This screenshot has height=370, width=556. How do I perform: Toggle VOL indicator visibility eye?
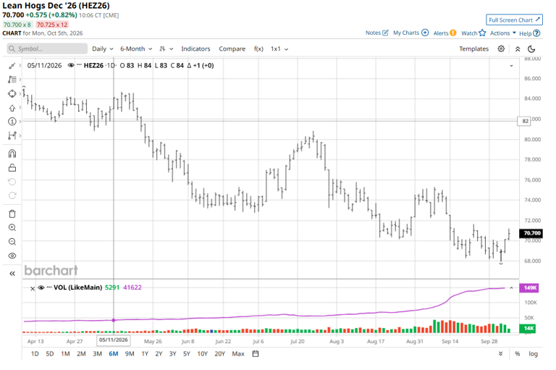point(41,287)
